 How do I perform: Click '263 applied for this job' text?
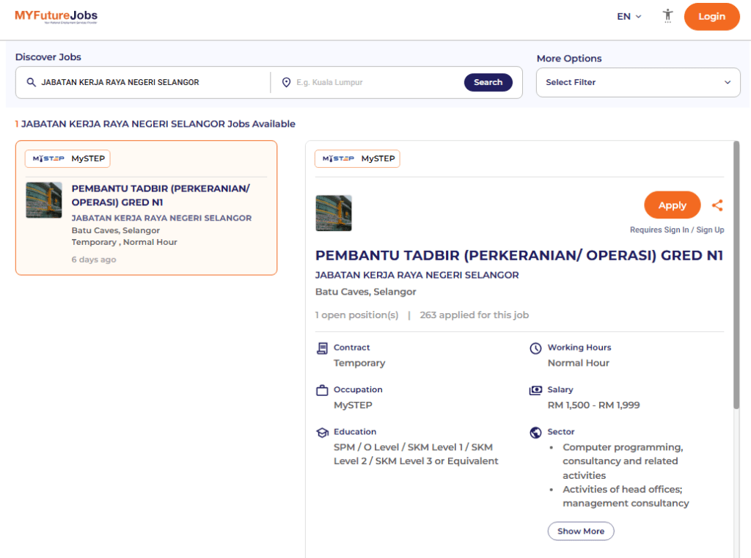(475, 315)
